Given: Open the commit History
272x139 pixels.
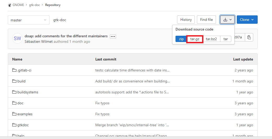Looking at the screenshot, I should click(186, 20).
